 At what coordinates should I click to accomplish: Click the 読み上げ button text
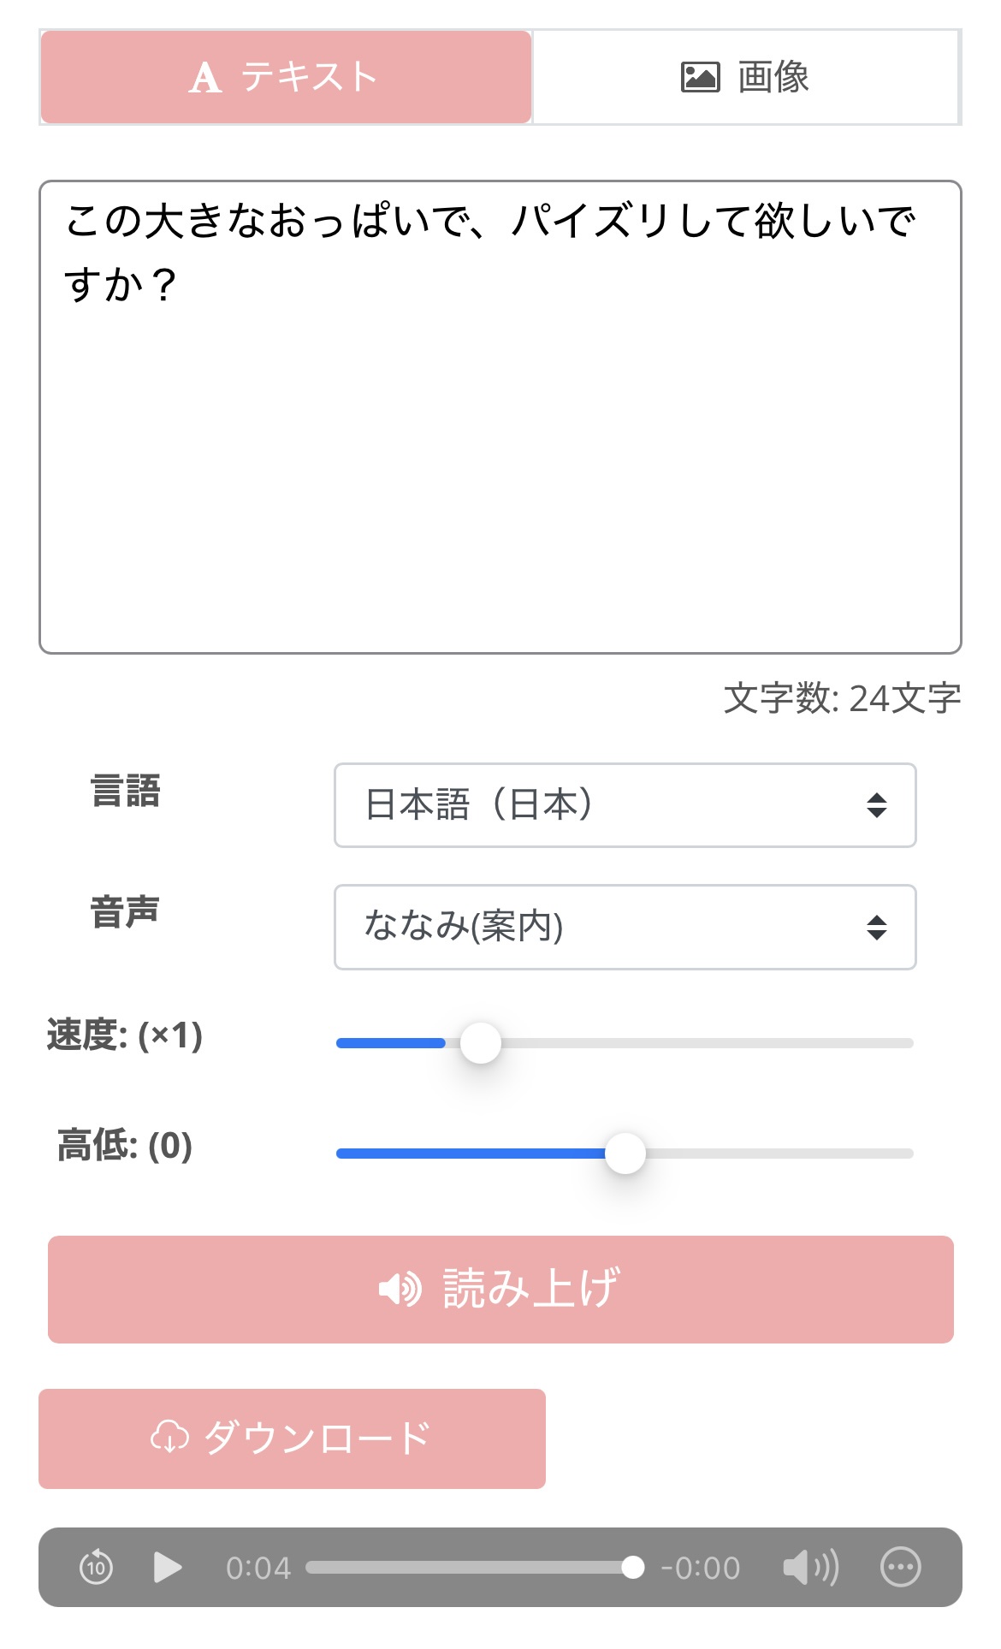click(530, 1289)
